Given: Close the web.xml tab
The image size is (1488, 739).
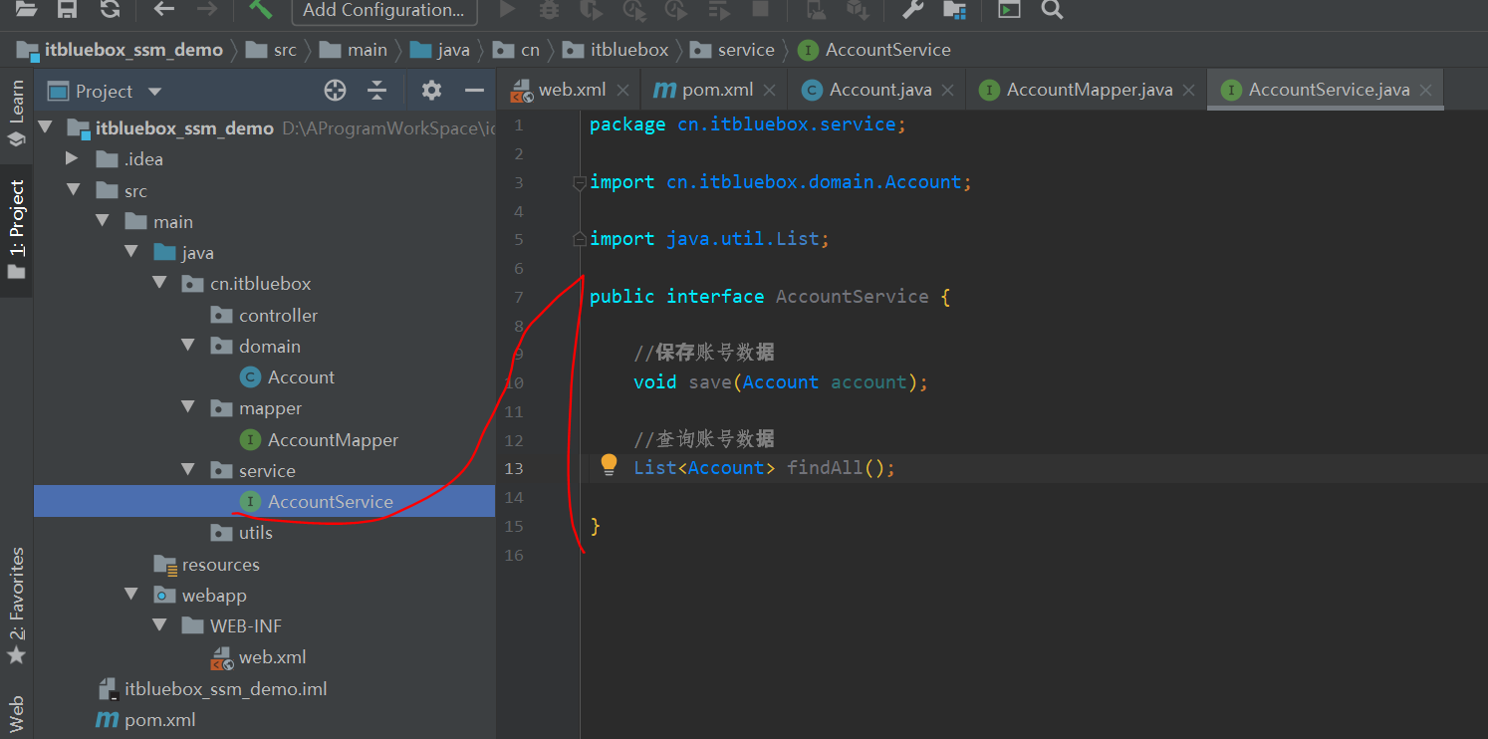Looking at the screenshot, I should pos(622,90).
